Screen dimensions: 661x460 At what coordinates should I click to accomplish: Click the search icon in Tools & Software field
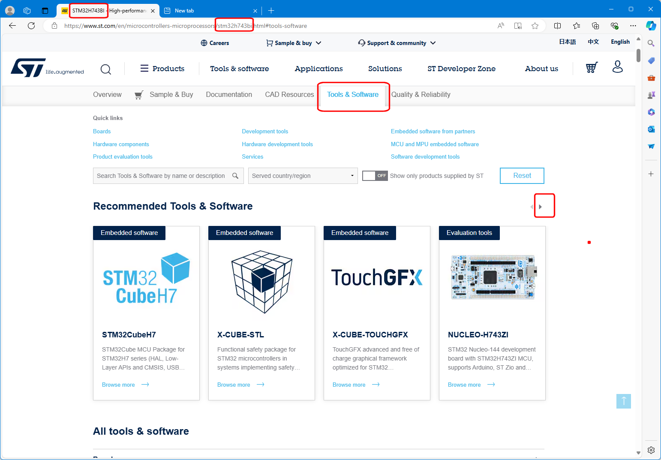tap(235, 176)
